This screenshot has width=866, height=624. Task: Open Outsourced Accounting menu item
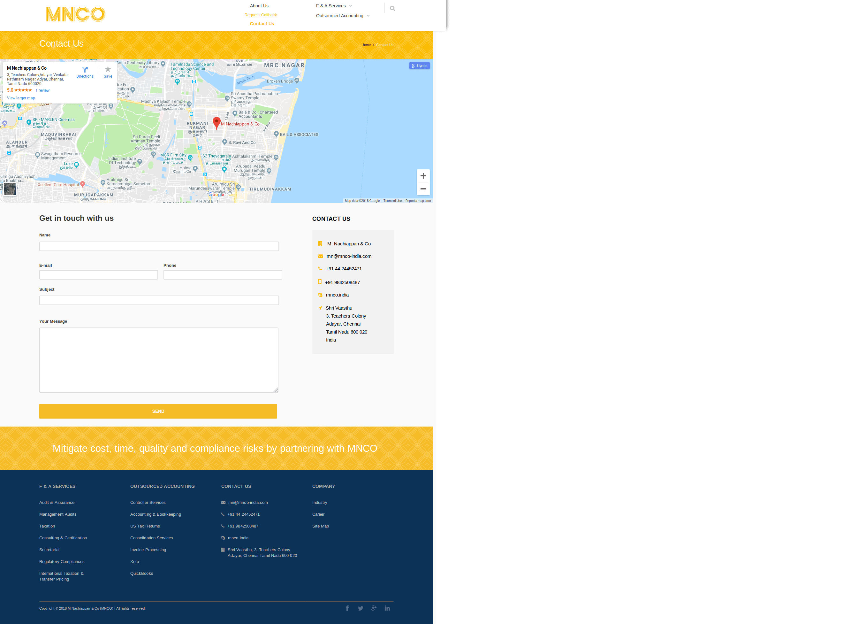(340, 16)
